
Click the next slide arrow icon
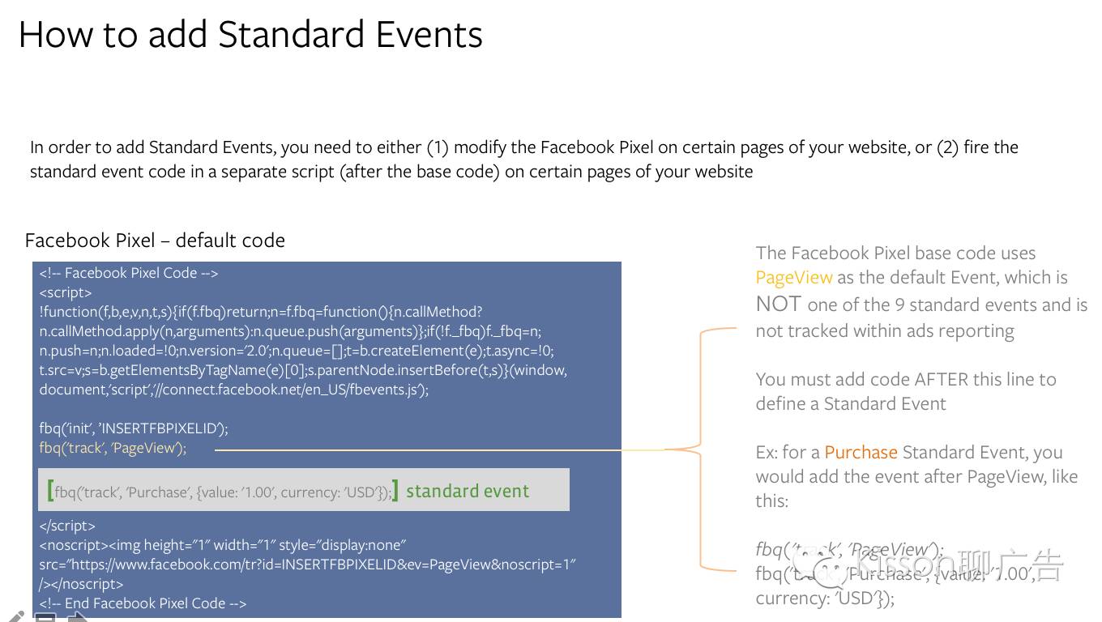tap(76, 617)
